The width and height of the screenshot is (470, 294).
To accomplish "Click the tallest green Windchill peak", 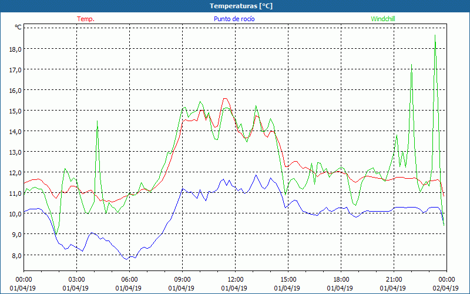I will [x=435, y=35].
